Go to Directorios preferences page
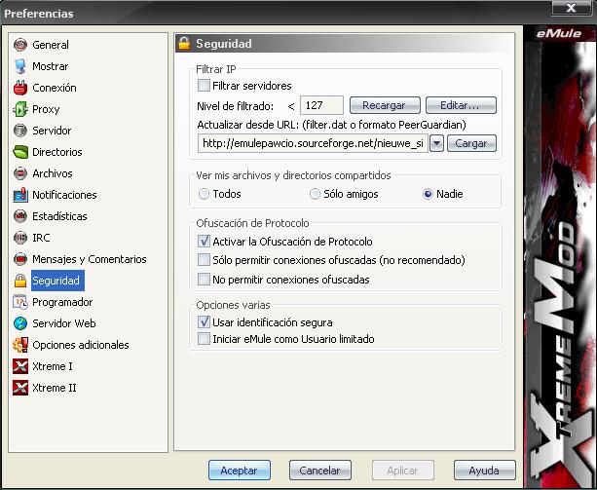 coord(57,152)
